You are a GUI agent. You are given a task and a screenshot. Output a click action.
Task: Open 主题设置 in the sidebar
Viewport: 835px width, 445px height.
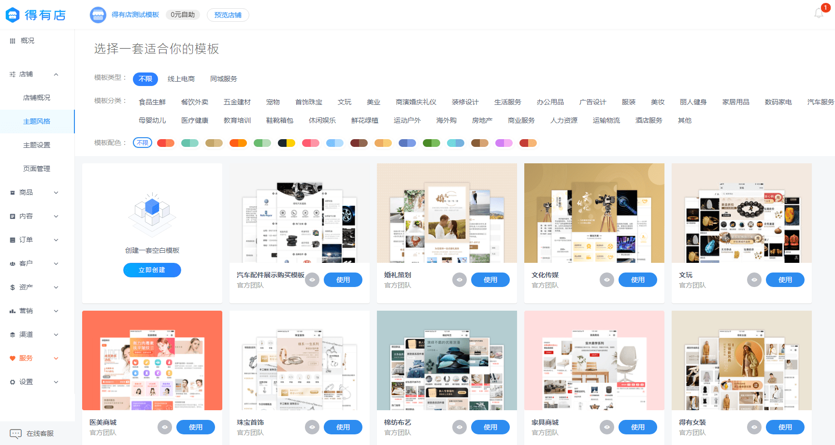pyautogui.click(x=37, y=145)
